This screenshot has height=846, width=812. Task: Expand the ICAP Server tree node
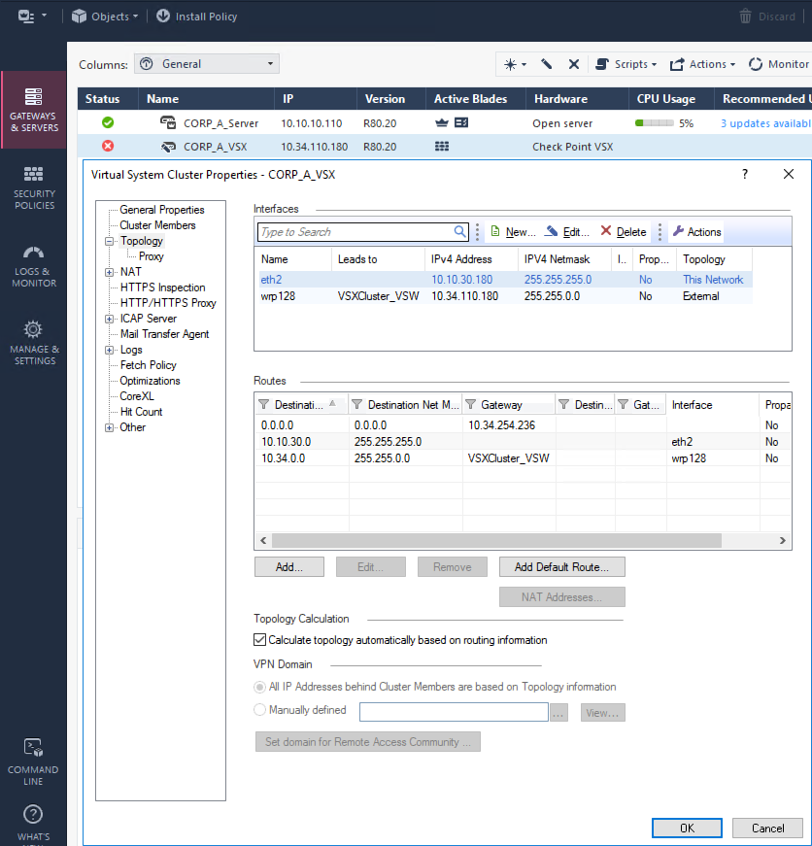[x=109, y=319]
